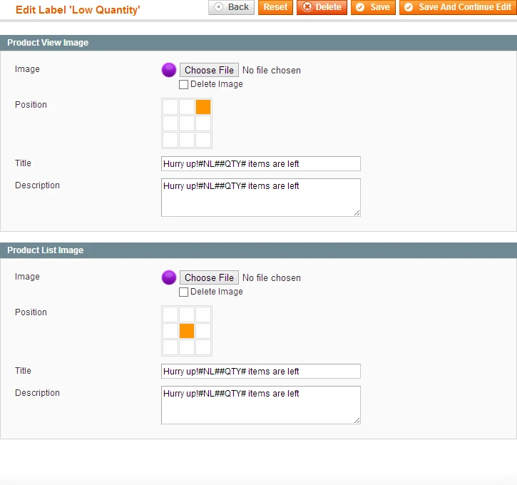Select orange center position cell in Product List

[187, 331]
